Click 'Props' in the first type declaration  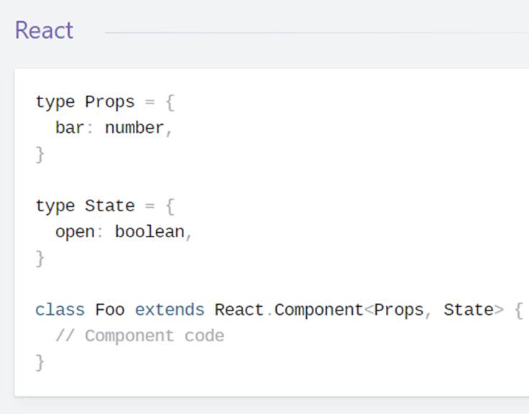109,102
